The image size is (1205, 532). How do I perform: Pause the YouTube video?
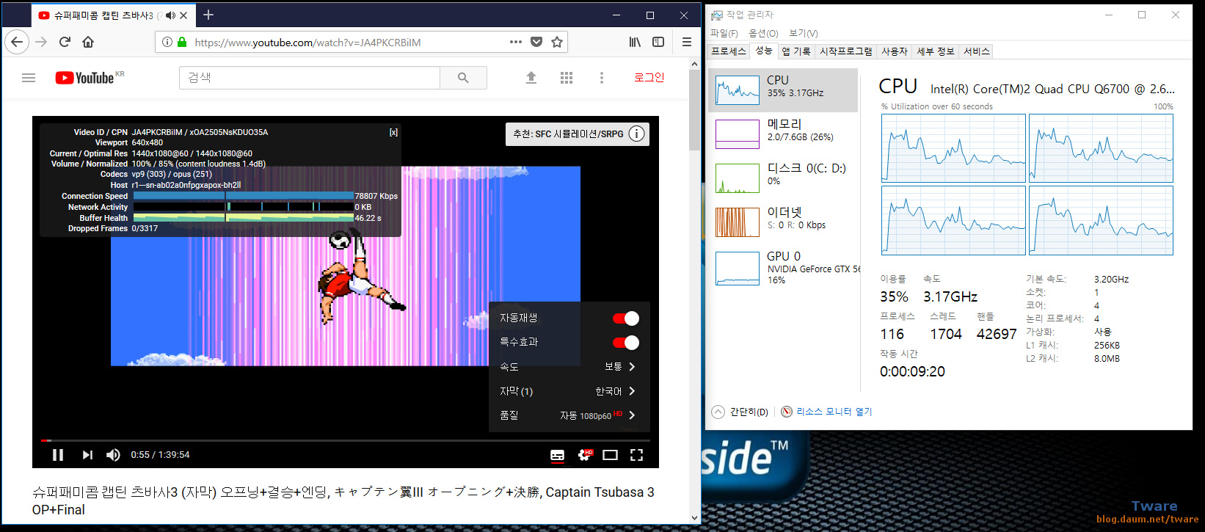click(x=58, y=455)
